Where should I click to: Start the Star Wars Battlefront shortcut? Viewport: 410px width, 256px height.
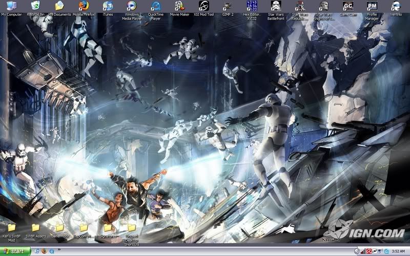point(276,10)
